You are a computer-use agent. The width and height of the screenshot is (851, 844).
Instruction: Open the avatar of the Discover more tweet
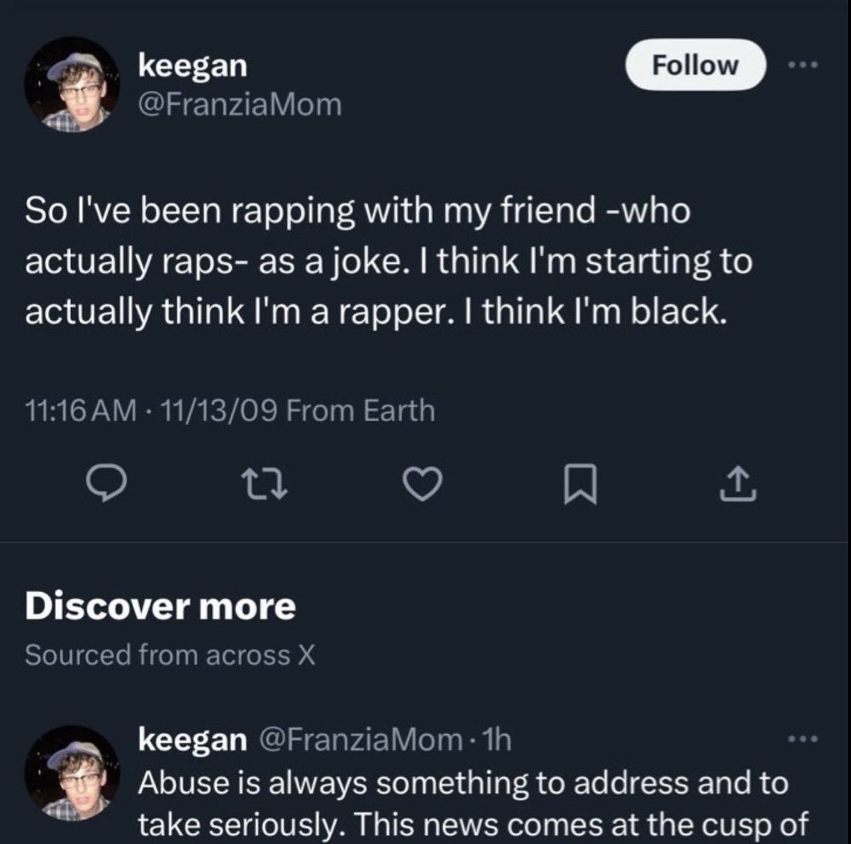pyautogui.click(x=72, y=772)
